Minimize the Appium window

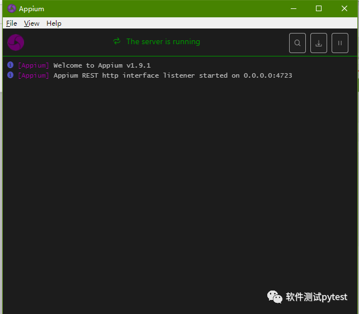tap(294, 9)
